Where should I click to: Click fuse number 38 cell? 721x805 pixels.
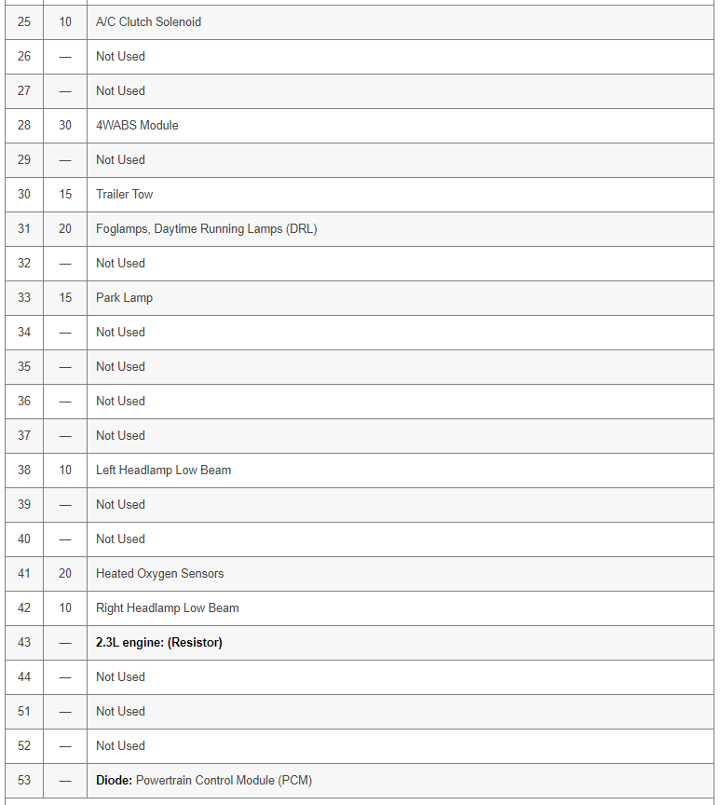coord(24,471)
